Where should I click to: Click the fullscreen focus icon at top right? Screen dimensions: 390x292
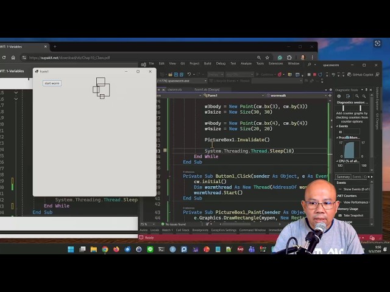(377, 43)
